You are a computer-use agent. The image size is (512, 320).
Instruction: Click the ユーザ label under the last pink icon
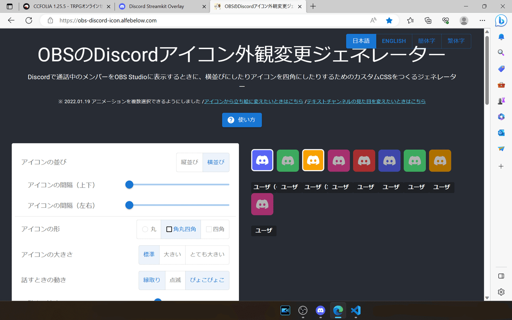(264, 230)
